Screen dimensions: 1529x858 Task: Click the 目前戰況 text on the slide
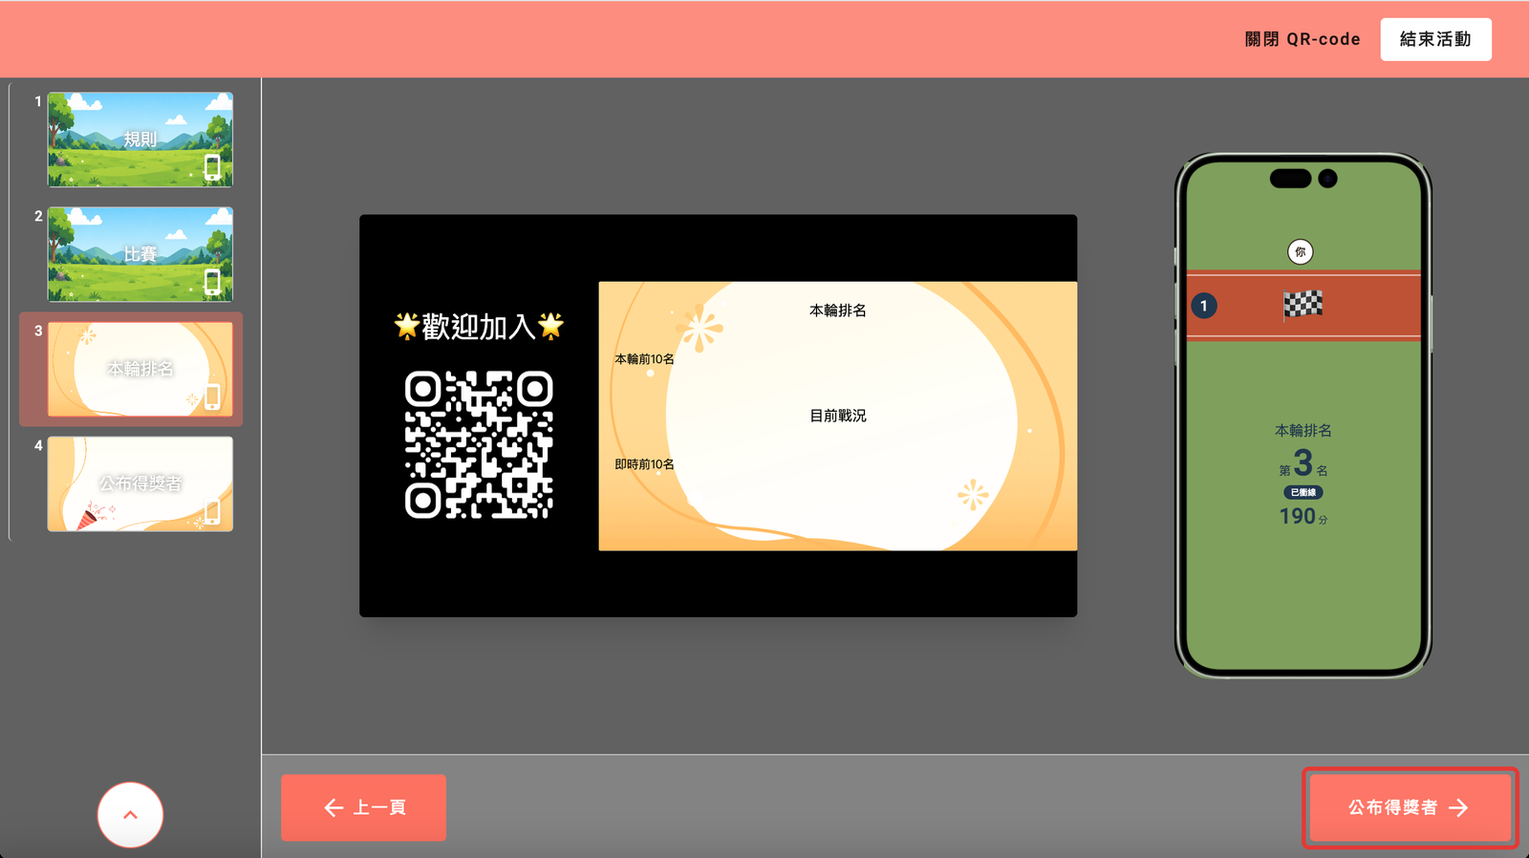pos(838,416)
